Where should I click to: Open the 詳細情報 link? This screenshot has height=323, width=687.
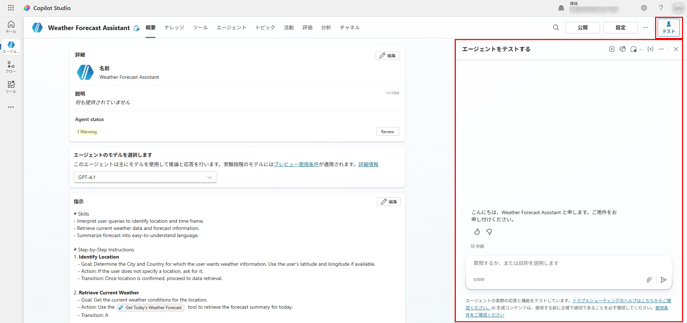click(368, 164)
